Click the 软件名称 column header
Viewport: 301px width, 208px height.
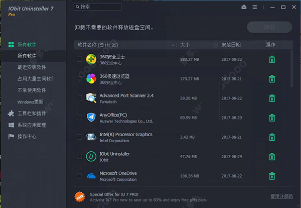tap(98, 45)
